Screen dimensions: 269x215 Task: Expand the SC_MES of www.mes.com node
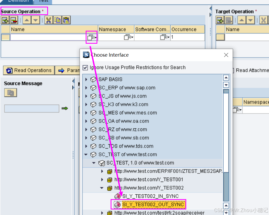86,113
